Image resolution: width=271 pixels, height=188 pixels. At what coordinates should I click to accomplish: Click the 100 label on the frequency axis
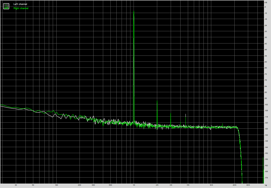pyautogui.click(x=56, y=185)
